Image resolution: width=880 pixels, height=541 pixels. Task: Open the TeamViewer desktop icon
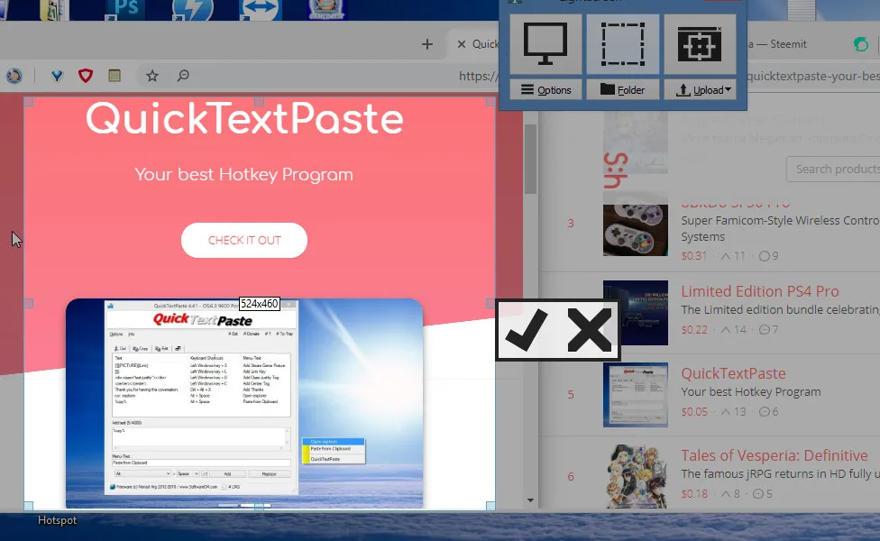(x=261, y=10)
